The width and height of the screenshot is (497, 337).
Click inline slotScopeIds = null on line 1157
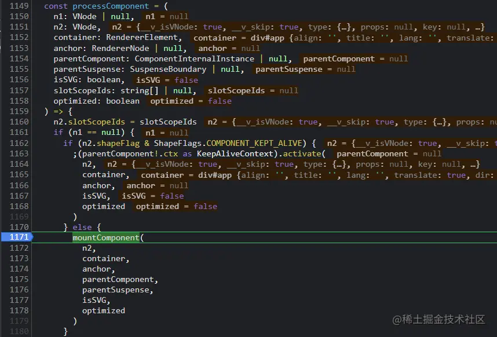pyautogui.click(x=253, y=90)
